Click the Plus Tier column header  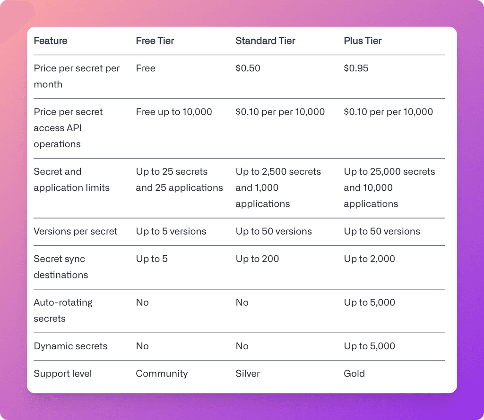[x=363, y=41]
